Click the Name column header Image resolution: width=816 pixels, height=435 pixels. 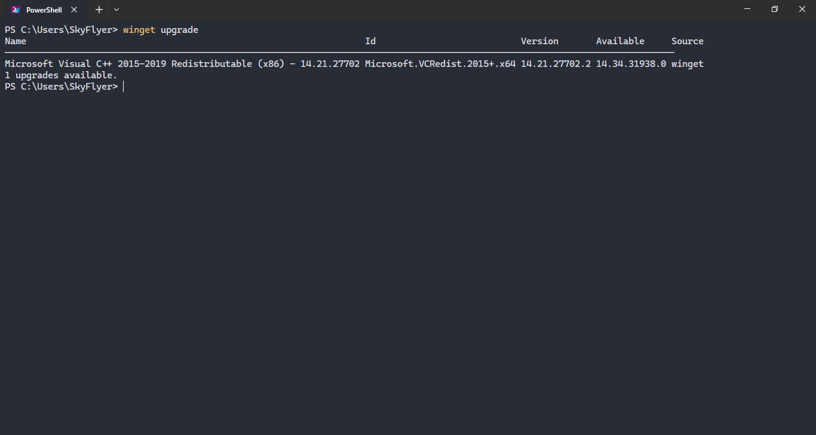(x=15, y=41)
